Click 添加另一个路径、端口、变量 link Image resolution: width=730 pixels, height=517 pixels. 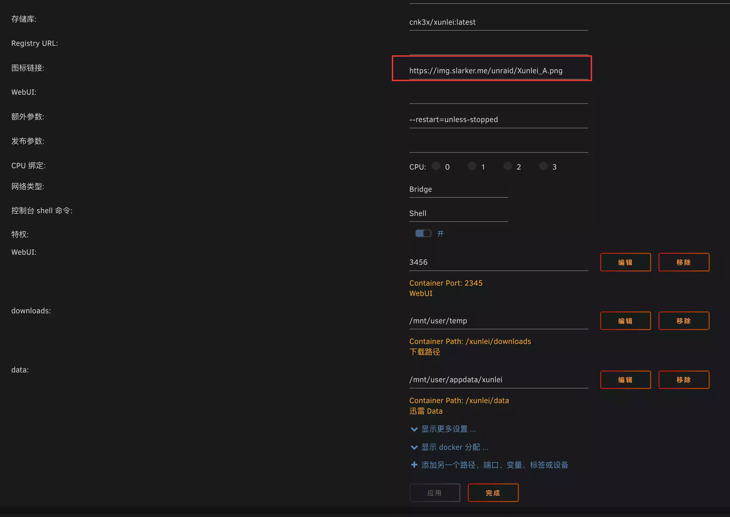tap(495, 465)
